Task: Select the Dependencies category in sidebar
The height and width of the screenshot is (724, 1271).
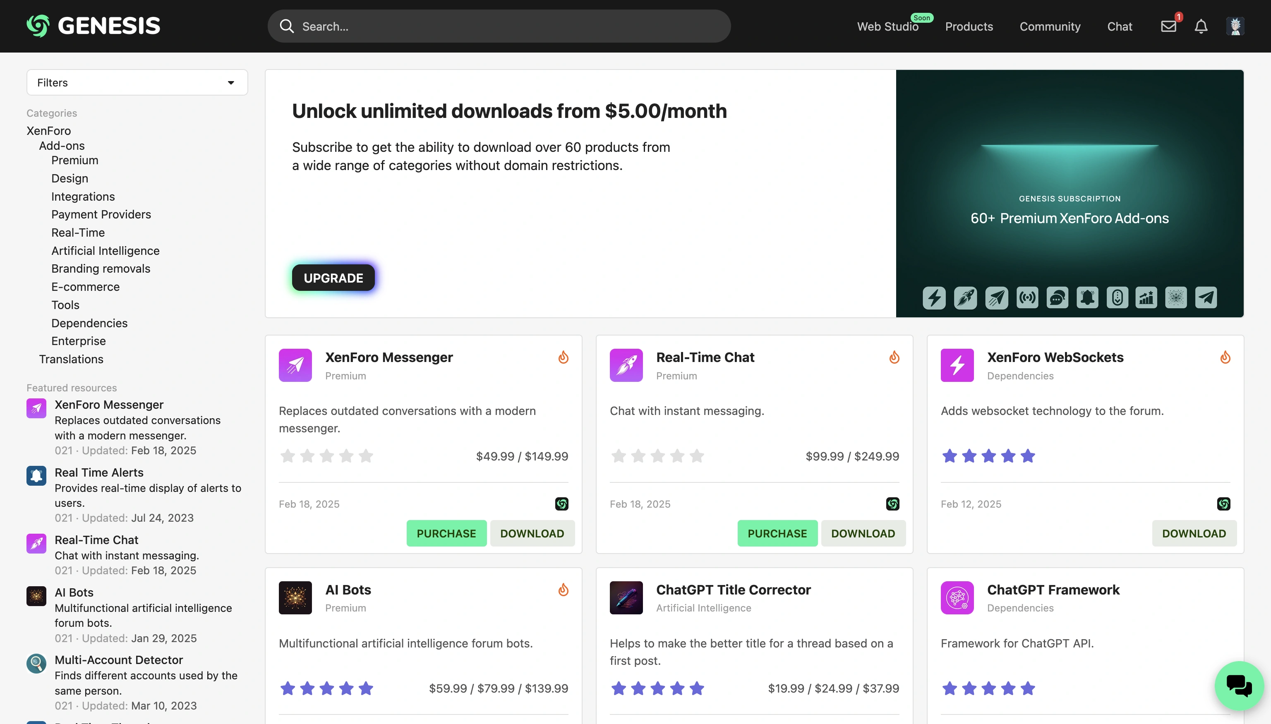Action: click(89, 323)
